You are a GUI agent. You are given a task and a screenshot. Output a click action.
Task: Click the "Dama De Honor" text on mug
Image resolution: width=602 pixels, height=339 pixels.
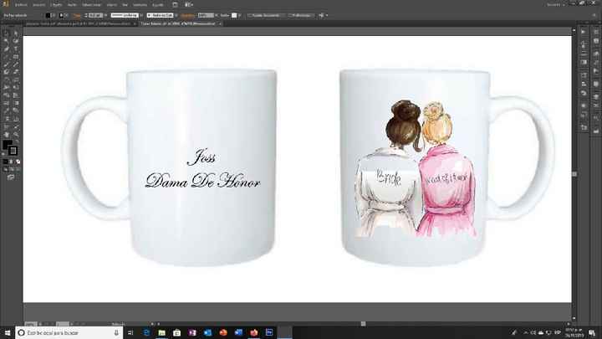pos(202,181)
